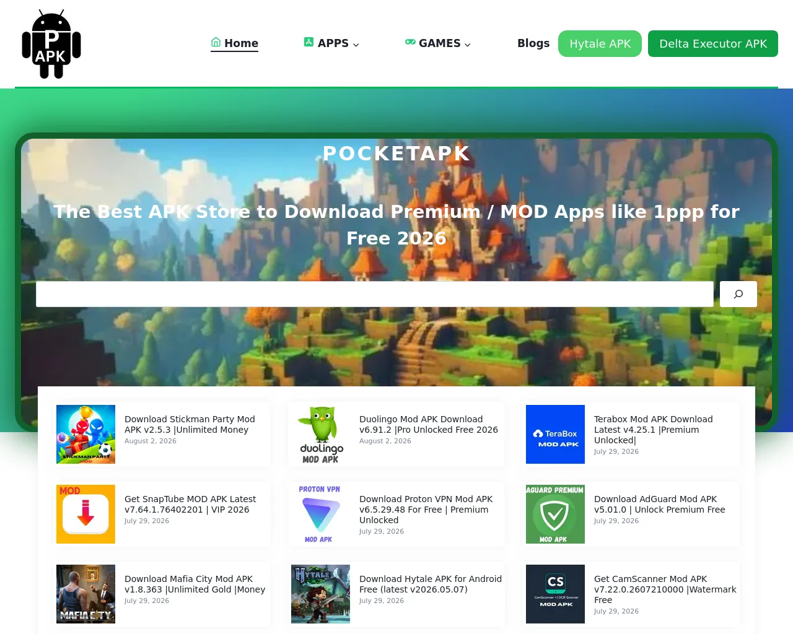Open the CamScanner CS icon
The image size is (793, 634).
(555, 594)
